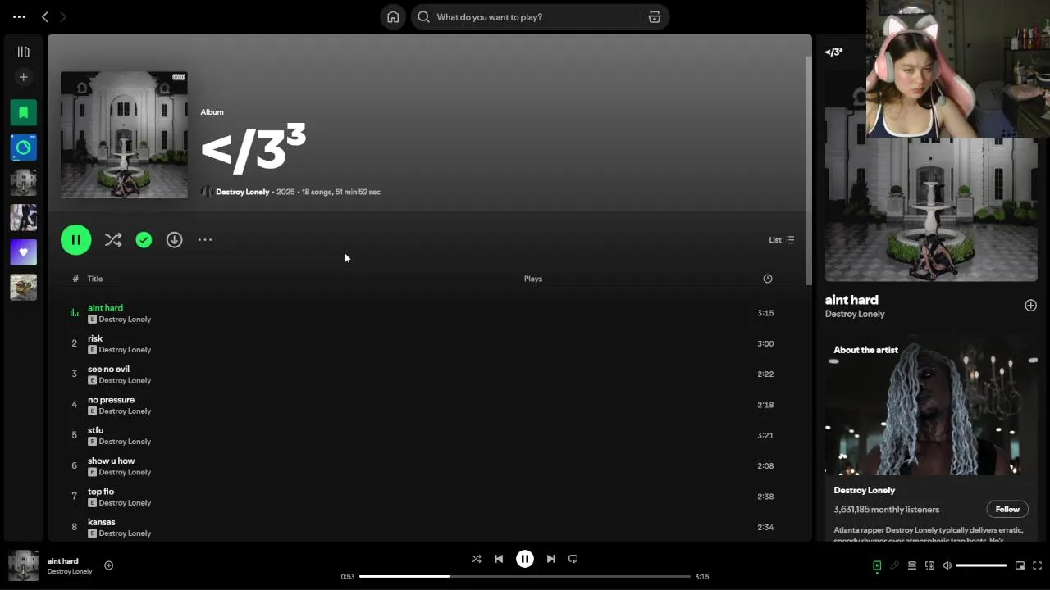Show lyrics with microphone icon

pyautogui.click(x=894, y=565)
